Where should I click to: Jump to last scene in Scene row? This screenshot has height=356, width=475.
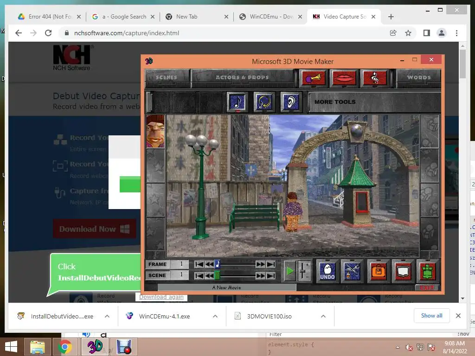click(x=271, y=275)
